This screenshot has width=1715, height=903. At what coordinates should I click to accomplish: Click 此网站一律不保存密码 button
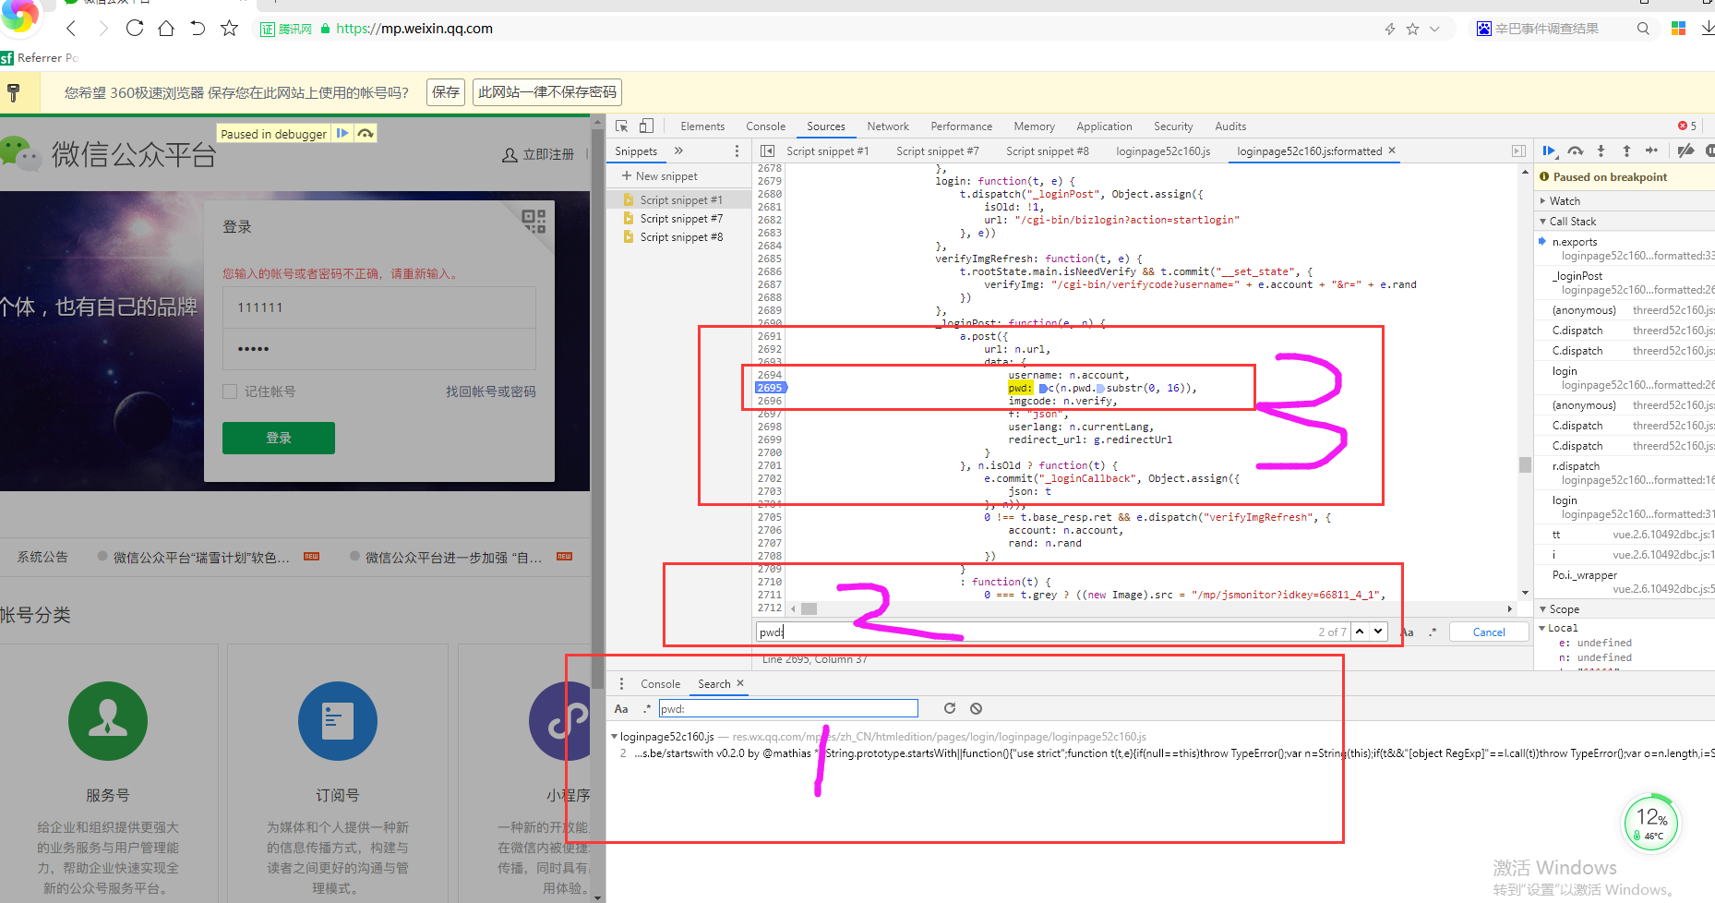(x=547, y=92)
